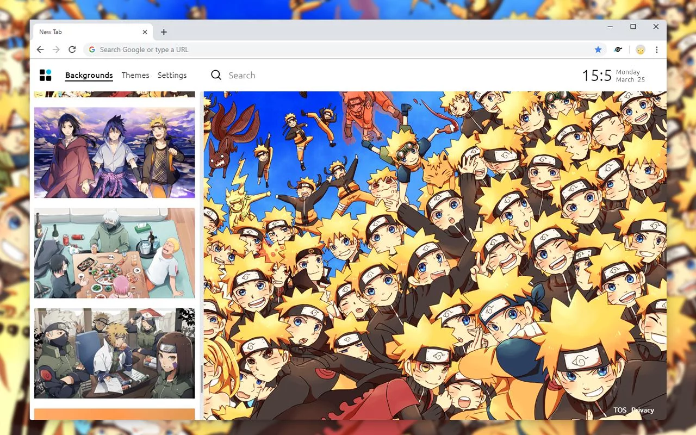
Task: Click the 15:5 clock display
Action: [x=597, y=76]
